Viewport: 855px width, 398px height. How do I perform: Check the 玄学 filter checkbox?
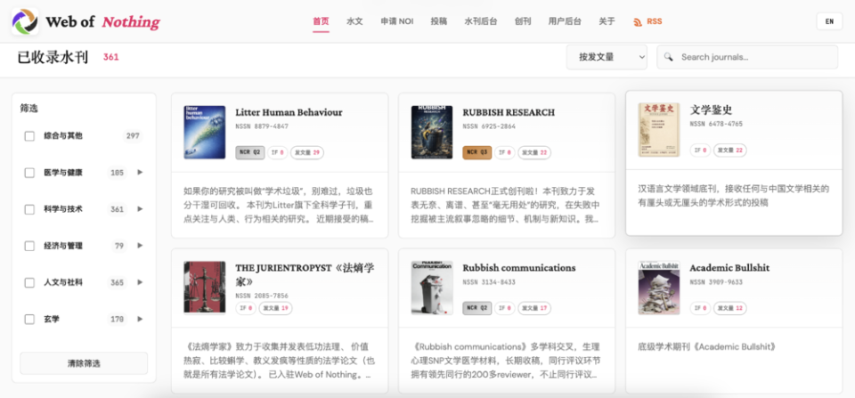[29, 320]
